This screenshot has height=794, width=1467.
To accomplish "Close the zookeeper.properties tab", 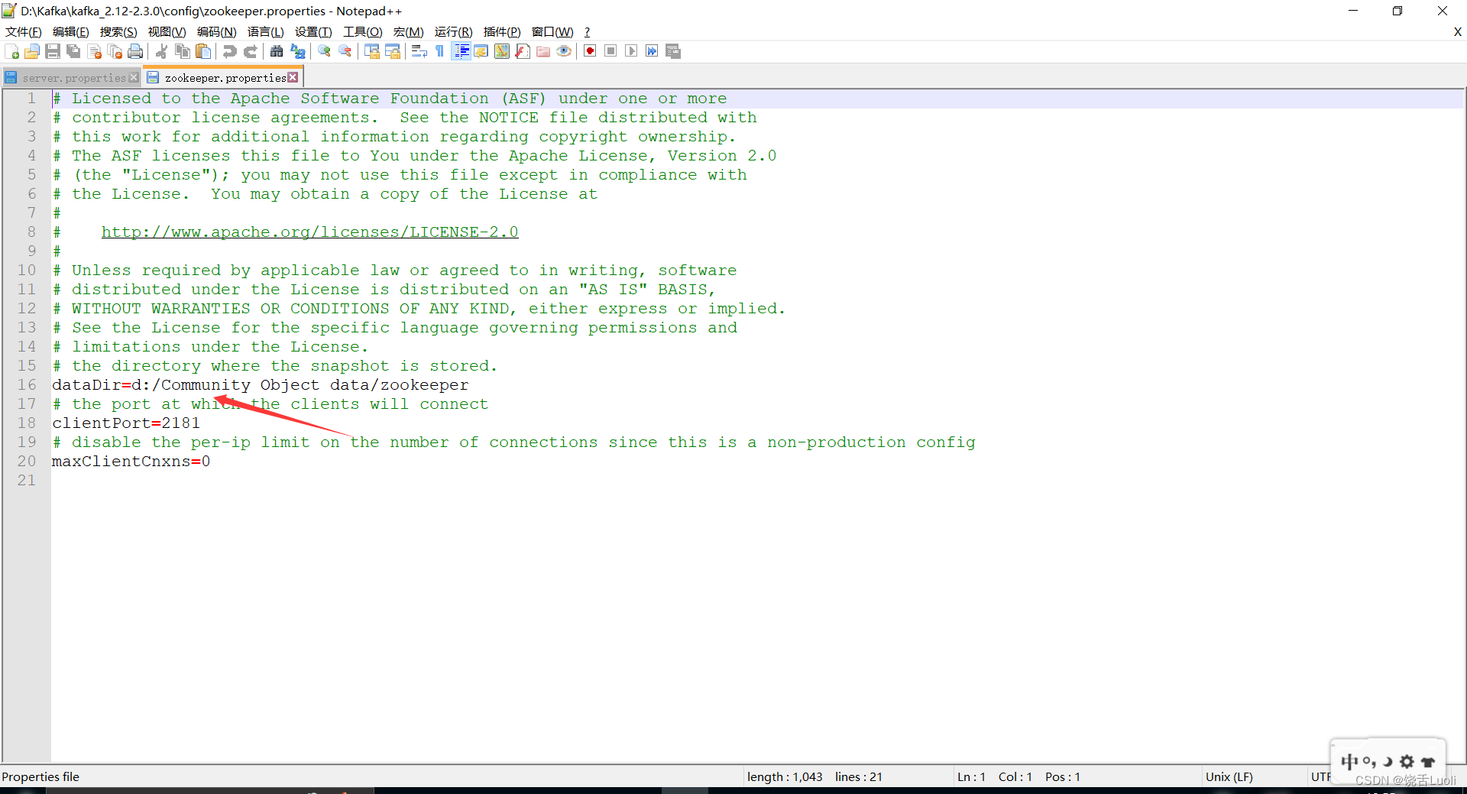I will [293, 78].
